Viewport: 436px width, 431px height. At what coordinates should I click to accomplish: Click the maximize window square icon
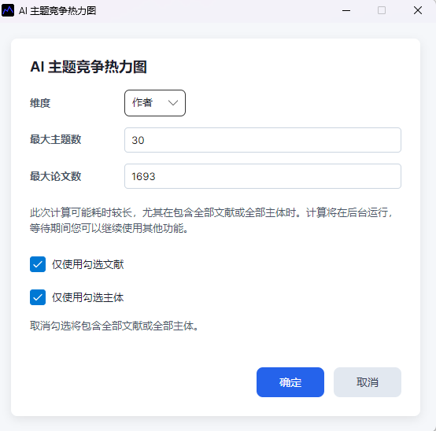tap(382, 10)
